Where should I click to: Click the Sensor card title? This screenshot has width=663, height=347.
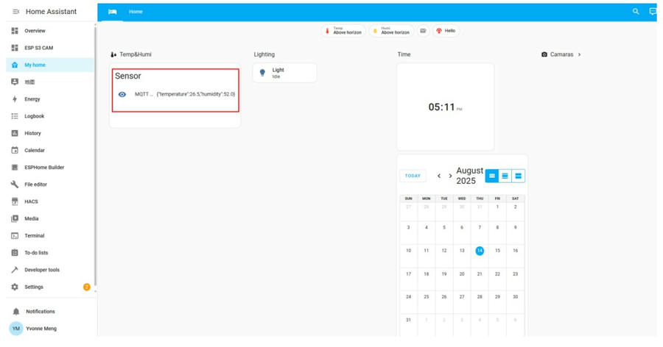(128, 76)
